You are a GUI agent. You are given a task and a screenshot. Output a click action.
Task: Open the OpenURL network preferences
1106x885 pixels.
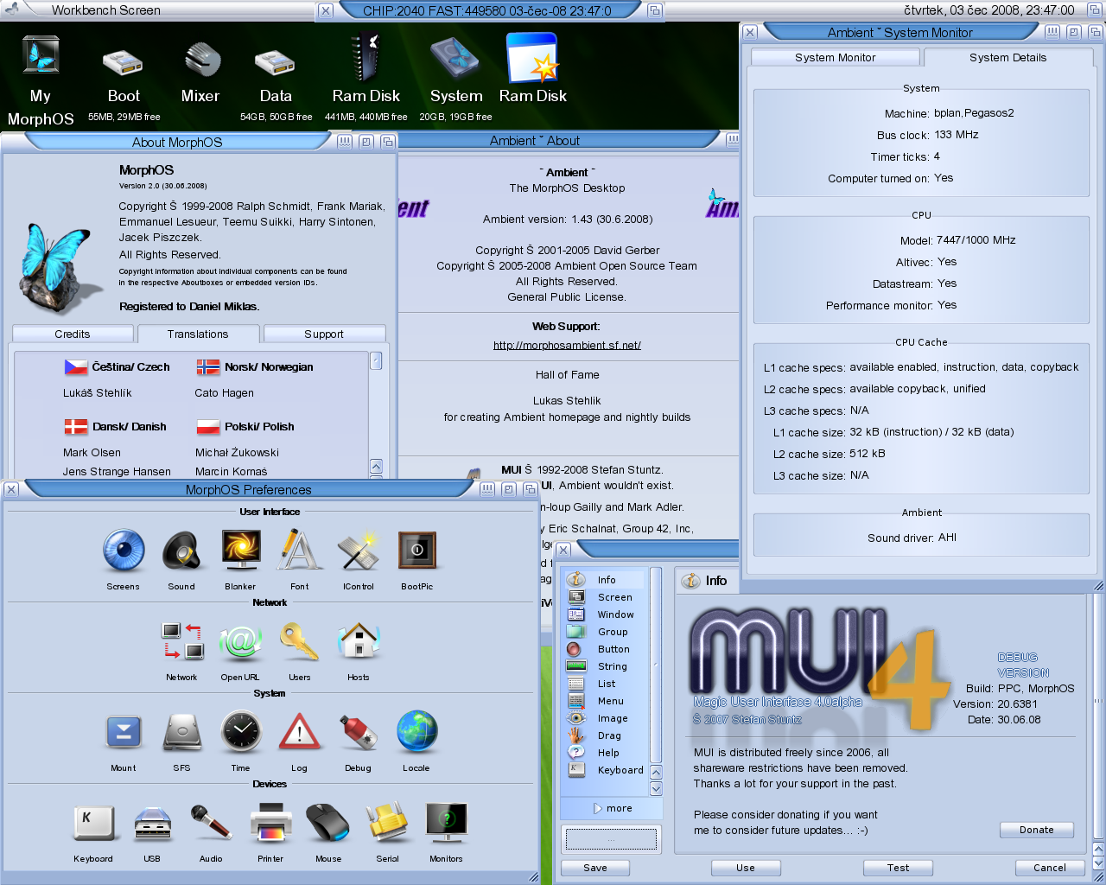point(240,642)
